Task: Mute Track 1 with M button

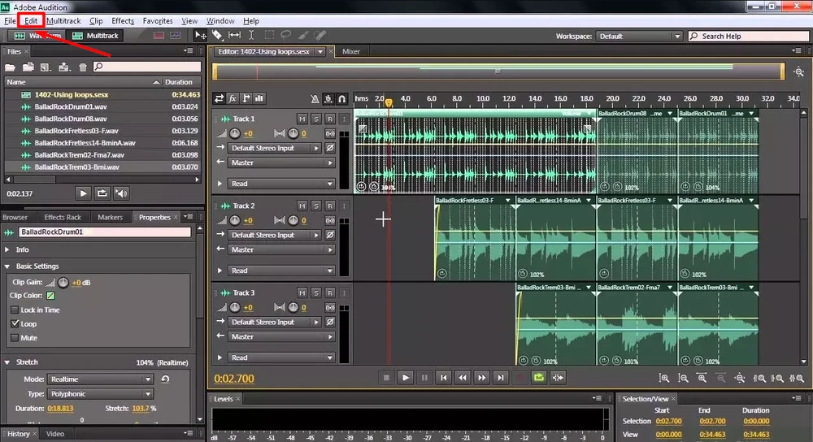Action: (x=302, y=119)
